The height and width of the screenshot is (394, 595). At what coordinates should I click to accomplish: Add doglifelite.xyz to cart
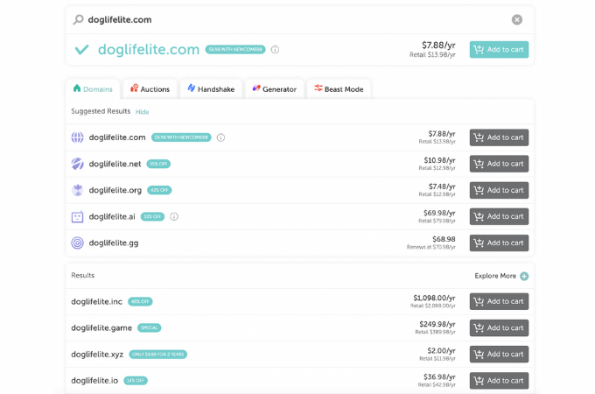tap(499, 354)
